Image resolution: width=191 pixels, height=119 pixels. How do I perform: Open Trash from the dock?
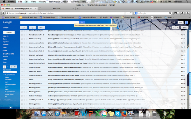pyautogui.click(x=154, y=114)
